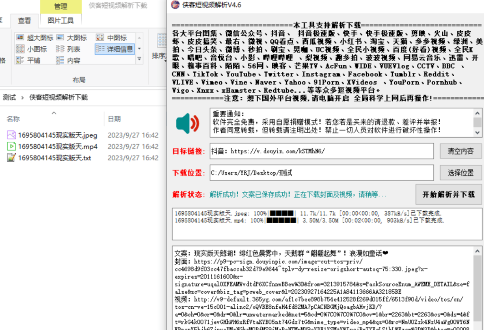Choose 中图标 medium icons layout
This screenshot has width=484, height=330.
click(x=112, y=38)
